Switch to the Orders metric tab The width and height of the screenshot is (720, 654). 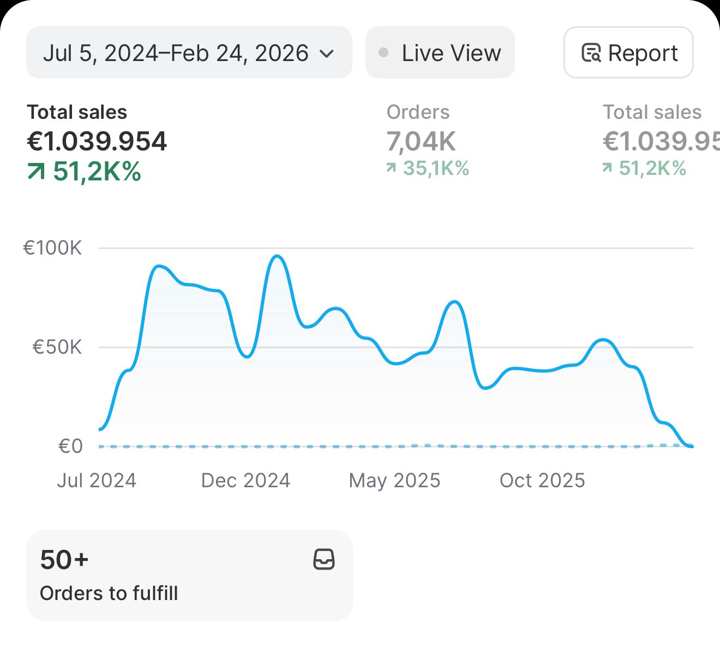(418, 112)
